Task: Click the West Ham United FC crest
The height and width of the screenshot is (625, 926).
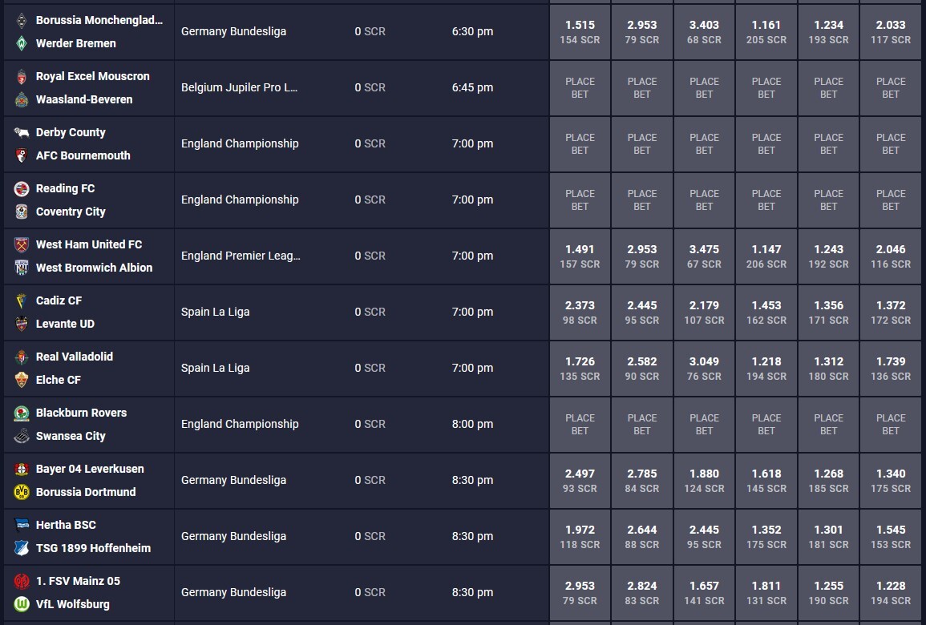Action: click(22, 244)
